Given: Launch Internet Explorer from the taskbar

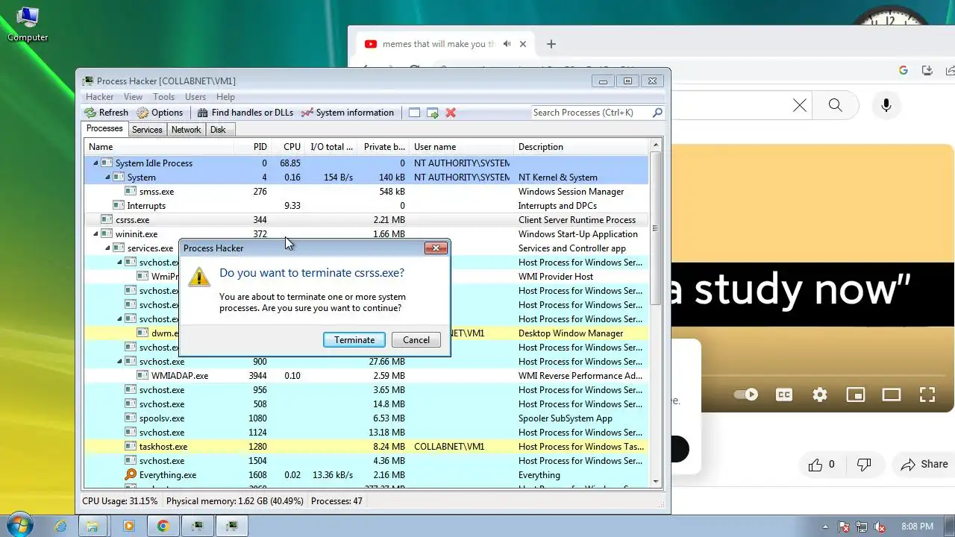Looking at the screenshot, I should (60, 526).
